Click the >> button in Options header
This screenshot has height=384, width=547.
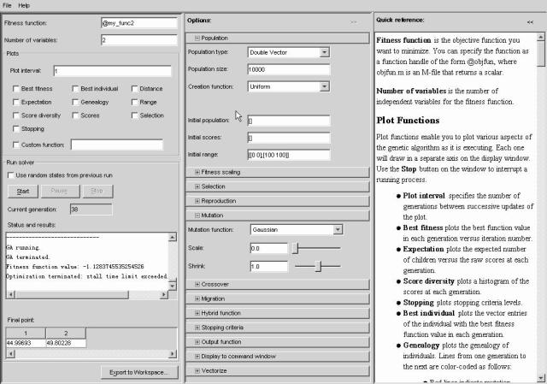[x=354, y=22]
